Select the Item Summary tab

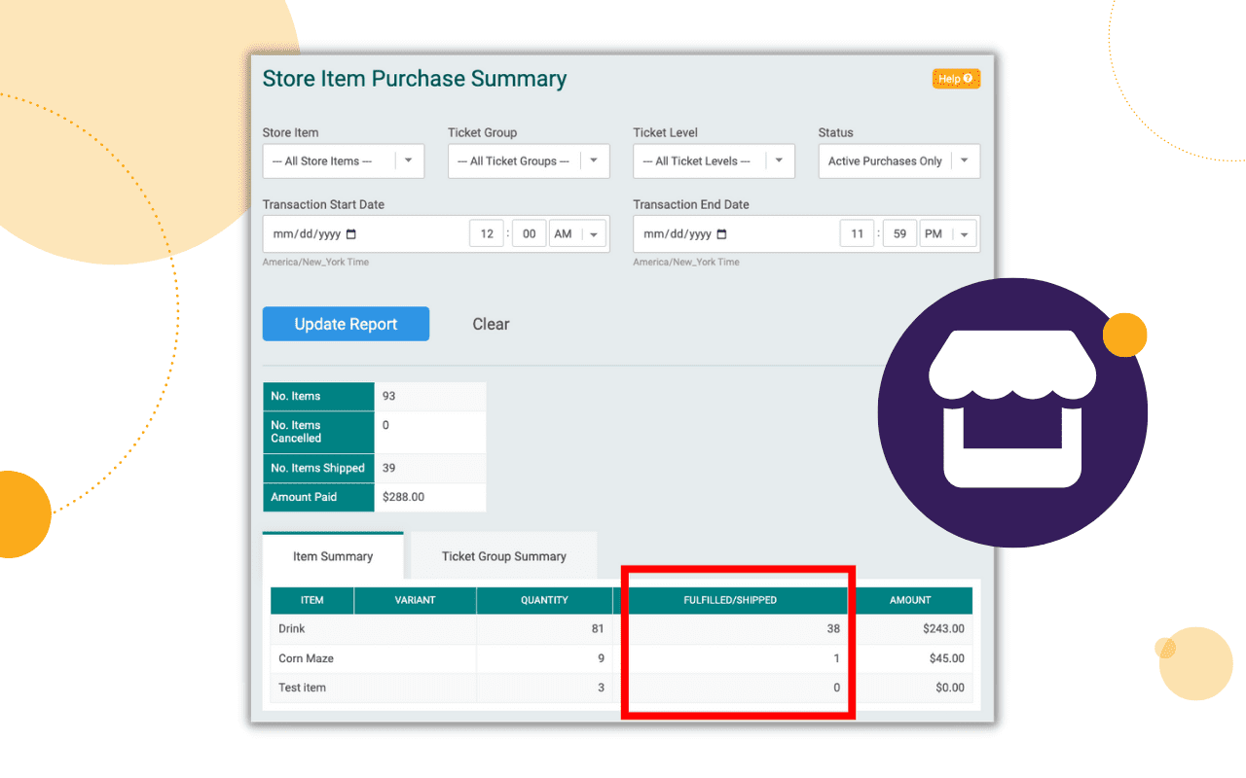click(333, 556)
